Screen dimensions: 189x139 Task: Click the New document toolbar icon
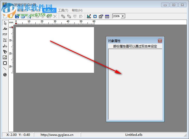point(5,16)
